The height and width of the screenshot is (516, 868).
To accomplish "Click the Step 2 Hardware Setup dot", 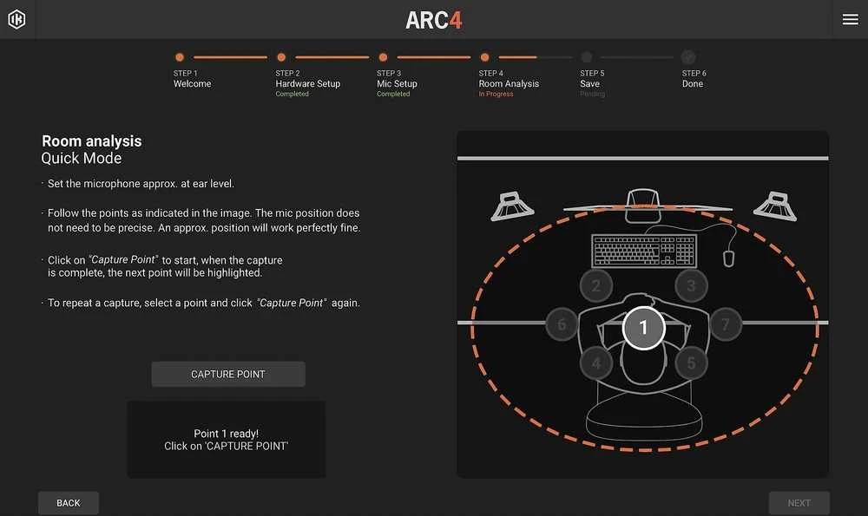I will [281, 57].
